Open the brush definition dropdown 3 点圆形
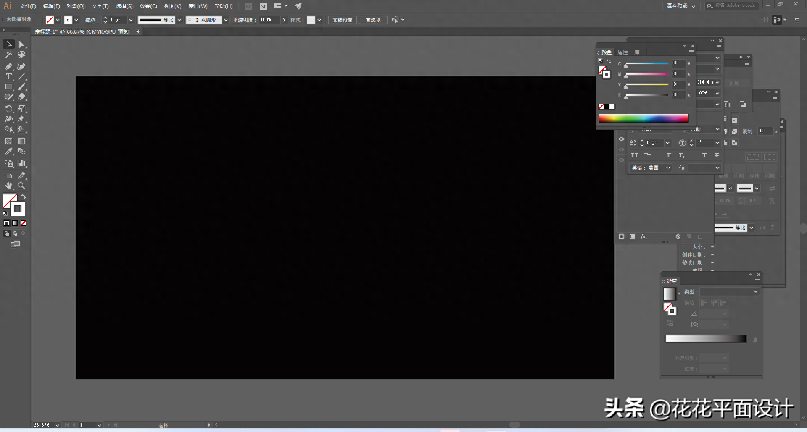The height and width of the screenshot is (432, 807). (226, 20)
